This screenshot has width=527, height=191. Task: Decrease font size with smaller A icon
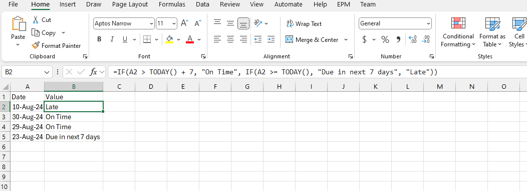198,23
